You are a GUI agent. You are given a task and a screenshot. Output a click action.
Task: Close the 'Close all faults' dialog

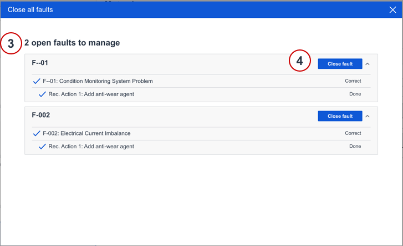point(392,10)
